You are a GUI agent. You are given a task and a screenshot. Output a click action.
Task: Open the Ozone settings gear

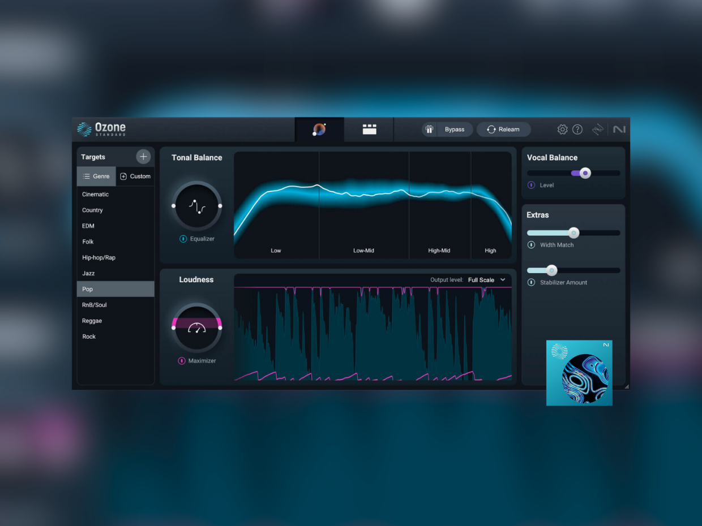click(562, 129)
